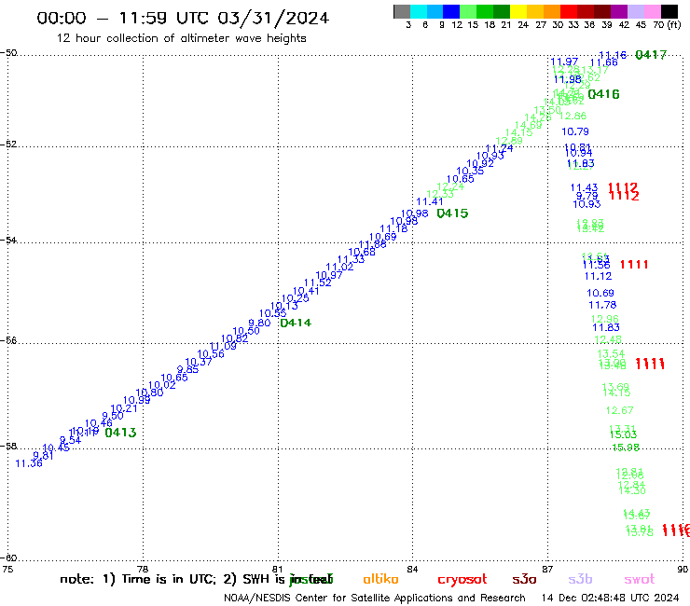Image resolution: width=690 pixels, height=606 pixels.
Task: Click the plot title with the 03/31/2024 date
Action: [183, 18]
